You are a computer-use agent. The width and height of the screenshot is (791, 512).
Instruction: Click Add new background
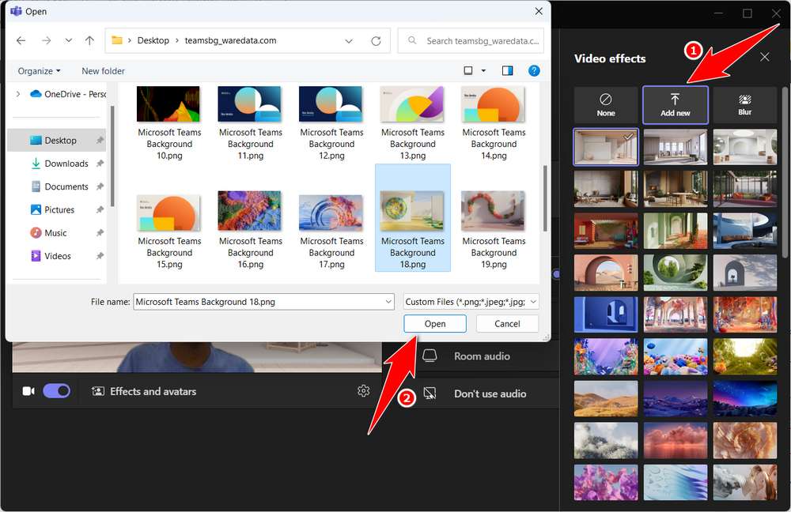[x=676, y=105]
